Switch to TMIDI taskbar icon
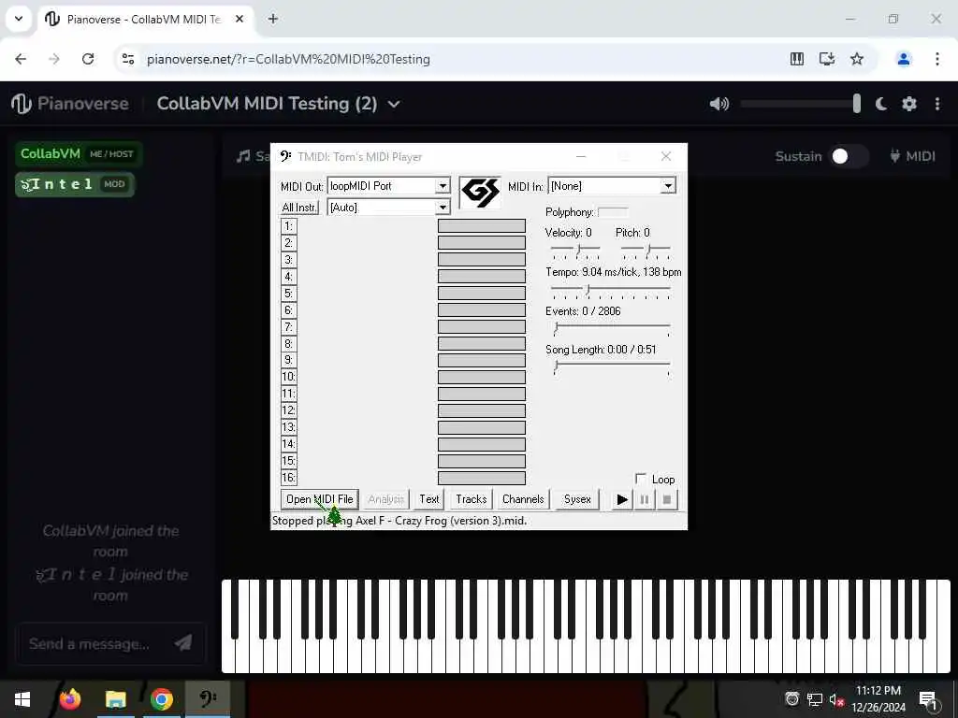The width and height of the screenshot is (958, 718). coord(208,699)
